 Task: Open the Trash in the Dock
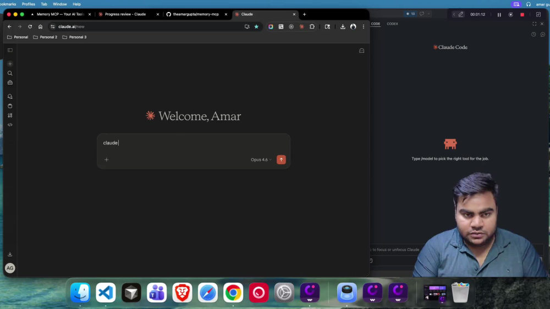pos(460,292)
